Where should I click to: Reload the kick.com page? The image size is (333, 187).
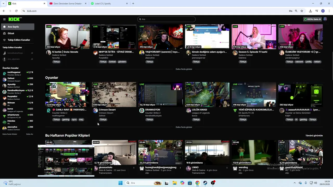click(x=16, y=11)
